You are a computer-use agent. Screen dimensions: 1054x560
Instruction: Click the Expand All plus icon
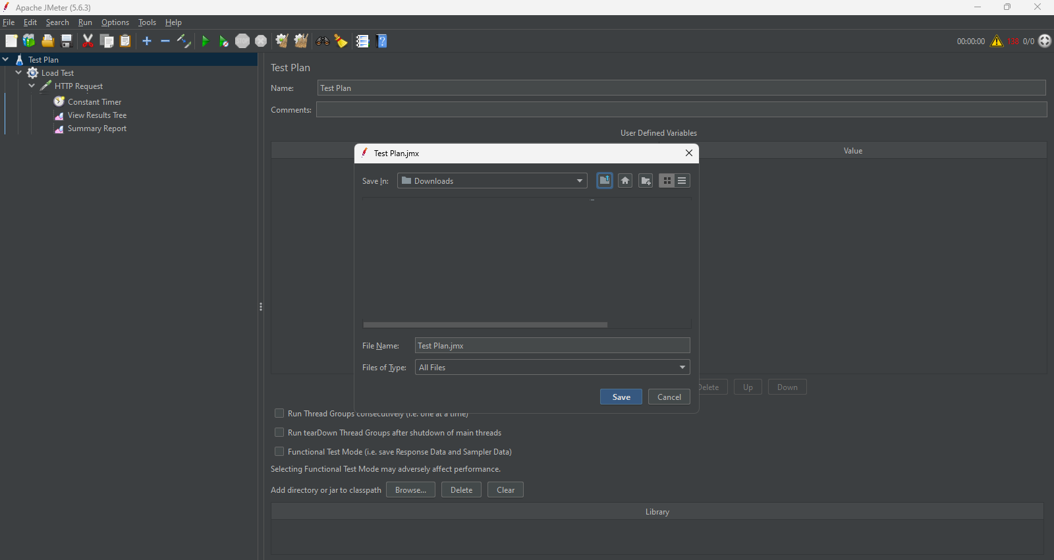[147, 41]
